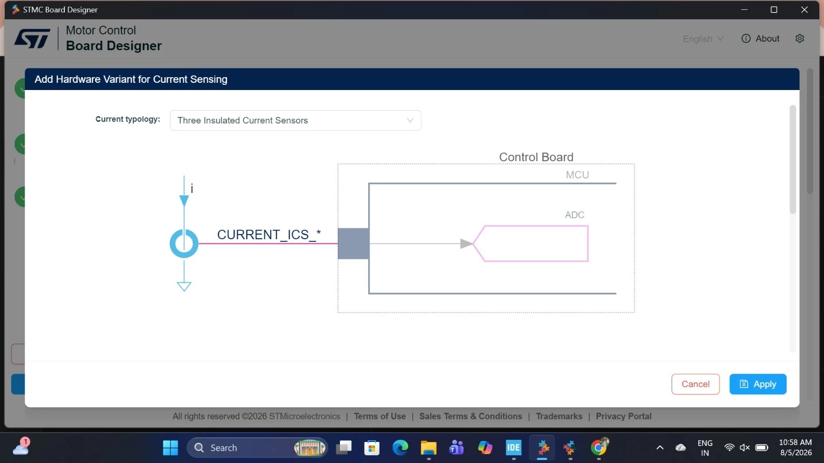824x463 pixels.
Task: Click the muted volume tray icon
Action: point(745,448)
